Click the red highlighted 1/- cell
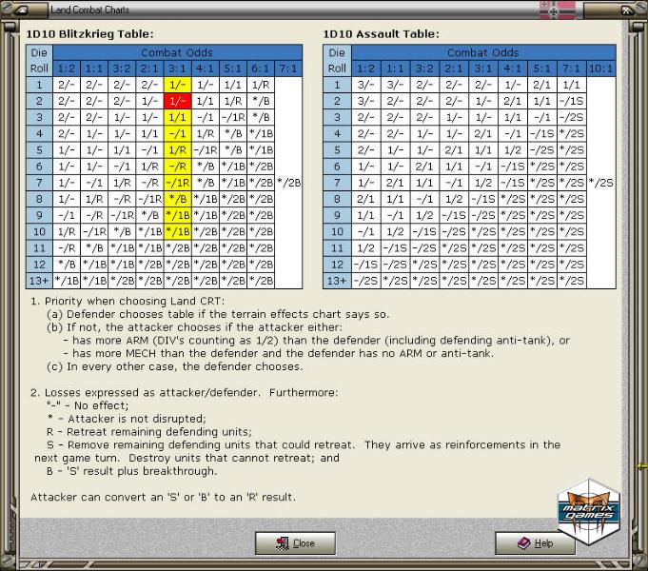The width and height of the screenshot is (648, 571). click(x=177, y=100)
